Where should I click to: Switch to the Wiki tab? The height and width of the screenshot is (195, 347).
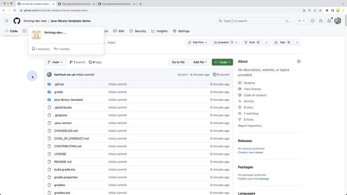[119, 31]
